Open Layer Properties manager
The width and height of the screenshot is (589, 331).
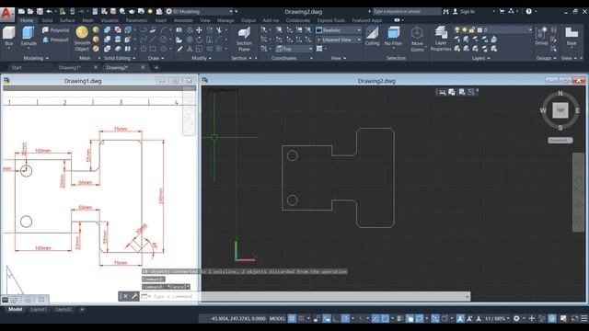pos(441,39)
